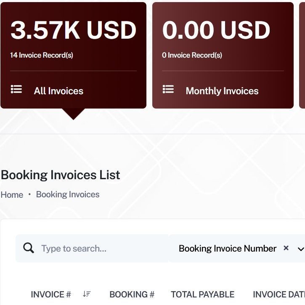Go to Home via the breadcrumb
305x305 pixels.
click(12, 195)
